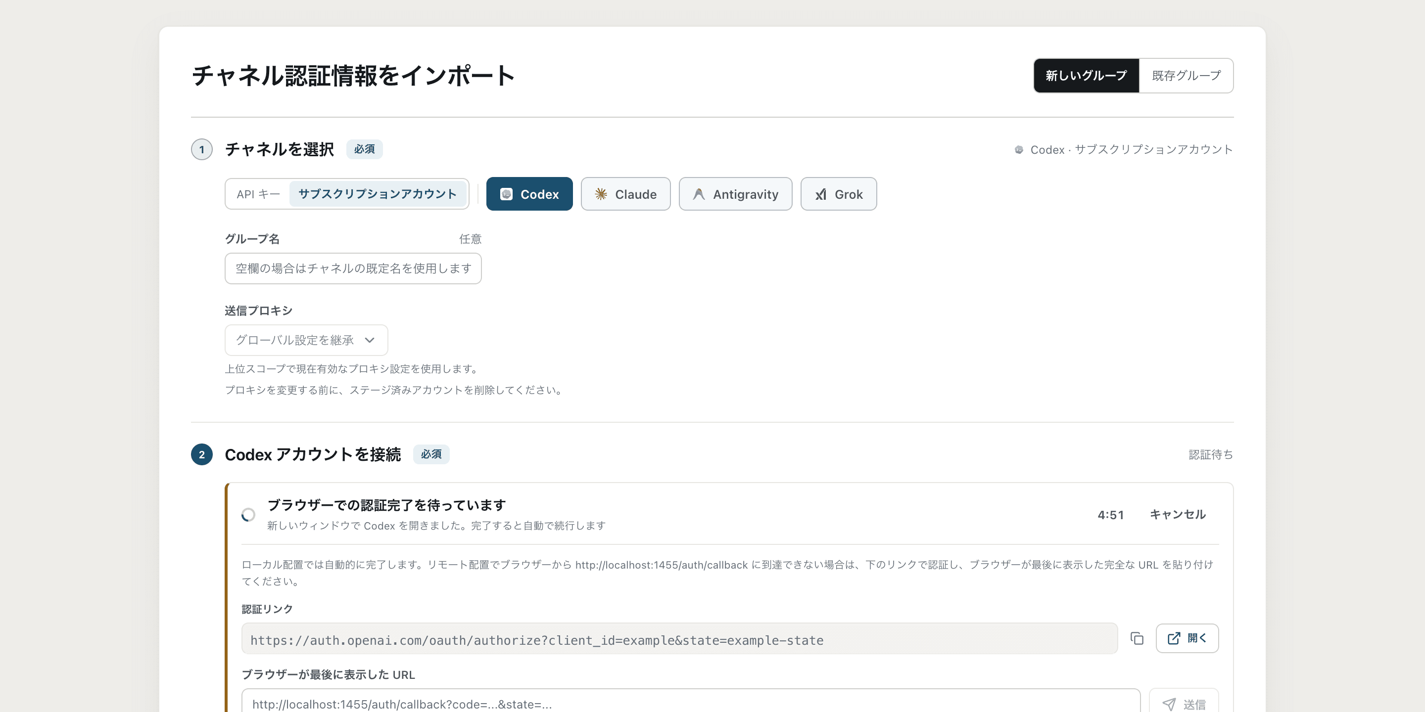Click the 任意 label
This screenshot has height=712, width=1425.
click(470, 239)
